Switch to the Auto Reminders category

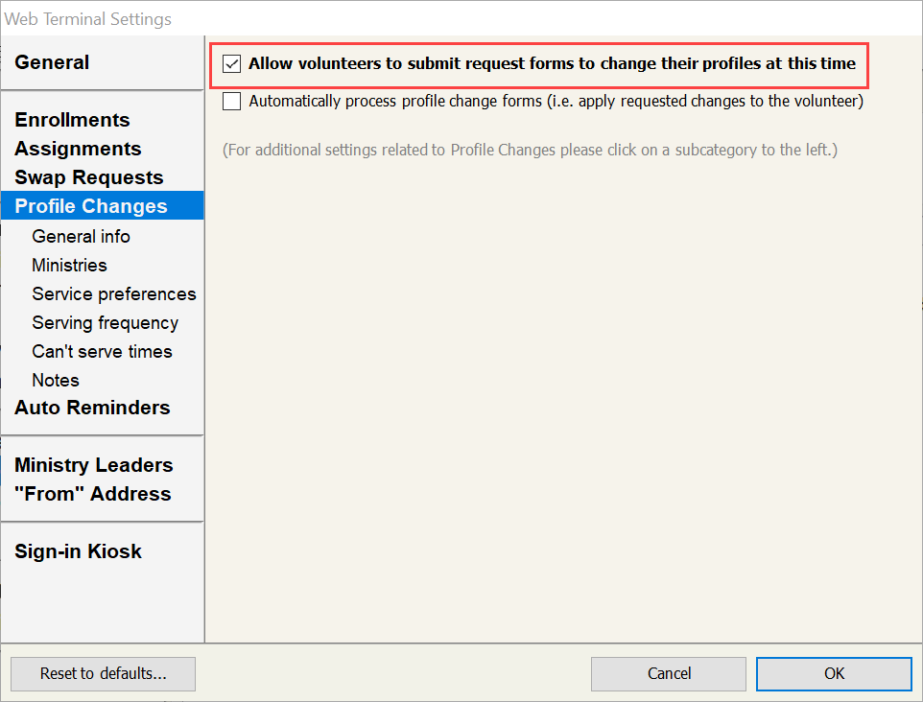[x=92, y=408]
